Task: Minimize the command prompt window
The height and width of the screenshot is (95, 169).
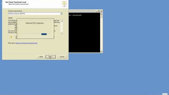Action: 96,11
